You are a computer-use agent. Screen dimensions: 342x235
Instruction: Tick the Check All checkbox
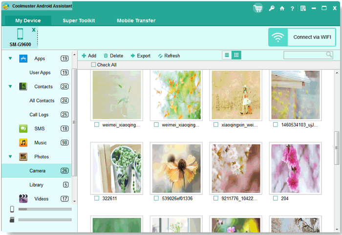click(94, 65)
